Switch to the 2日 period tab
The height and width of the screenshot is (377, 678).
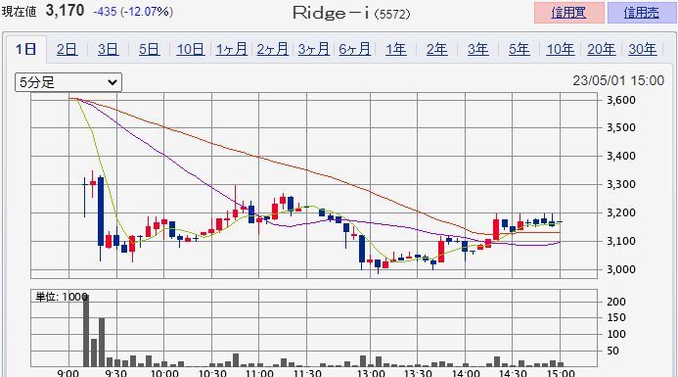coord(68,49)
